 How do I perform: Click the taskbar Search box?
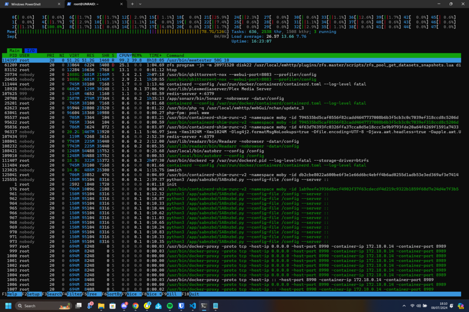(x=44, y=306)
